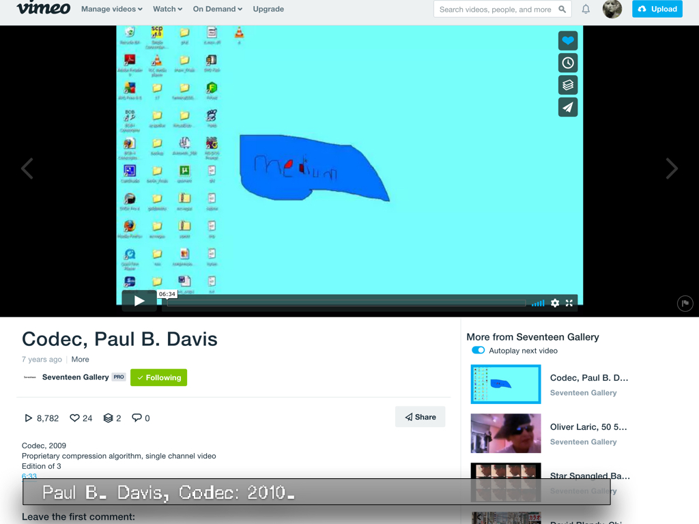Jump to the 0 comments counter

pos(141,418)
